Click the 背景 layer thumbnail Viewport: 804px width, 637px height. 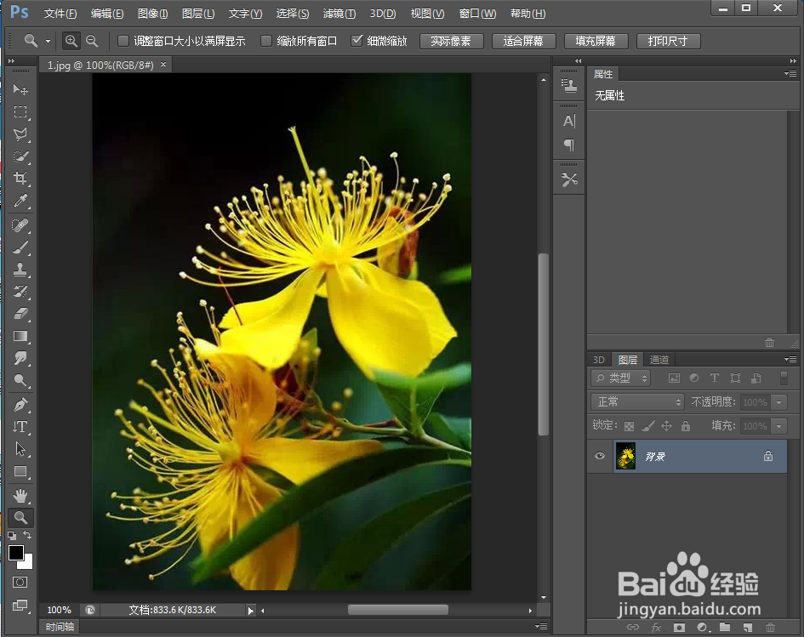click(x=626, y=457)
